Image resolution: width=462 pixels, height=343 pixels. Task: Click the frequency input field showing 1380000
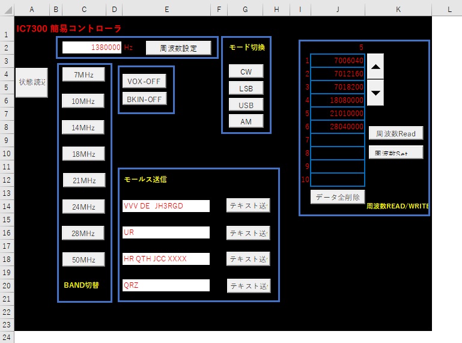(x=92, y=47)
